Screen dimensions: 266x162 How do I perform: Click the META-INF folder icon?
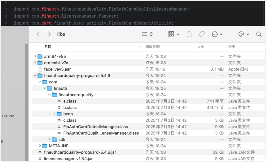point(45,146)
